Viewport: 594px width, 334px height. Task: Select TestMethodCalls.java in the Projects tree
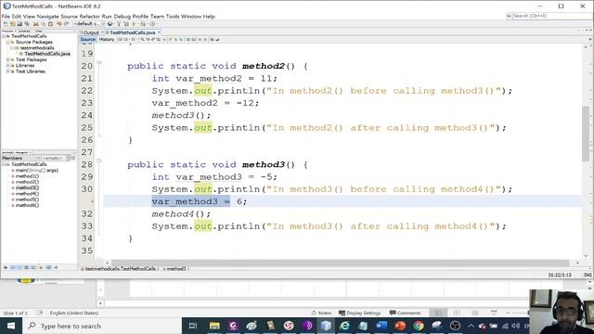pyautogui.click(x=47, y=54)
